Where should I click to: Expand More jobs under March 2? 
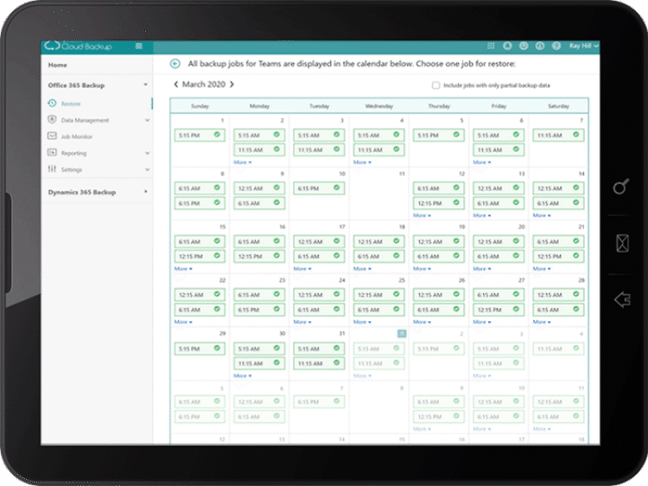243,162
